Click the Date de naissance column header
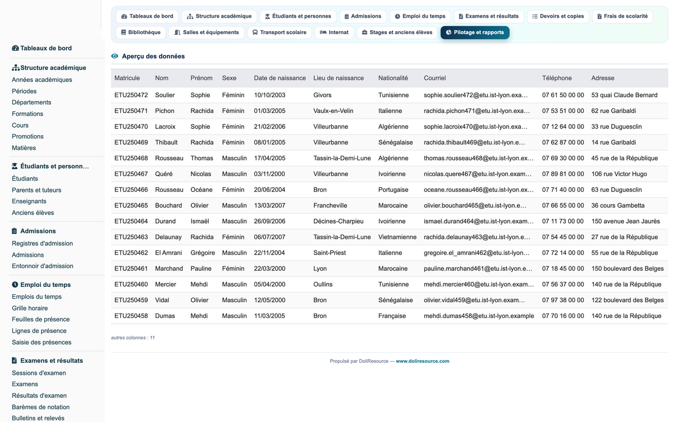Viewport: 681px width, 422px height. click(280, 78)
